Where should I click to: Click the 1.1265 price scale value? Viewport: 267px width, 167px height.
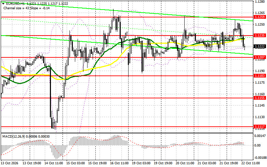260,13
